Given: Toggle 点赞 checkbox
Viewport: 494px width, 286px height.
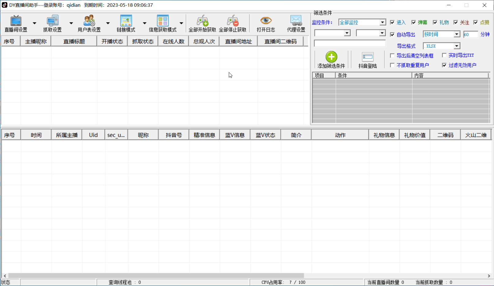Looking at the screenshot, I should (x=476, y=22).
